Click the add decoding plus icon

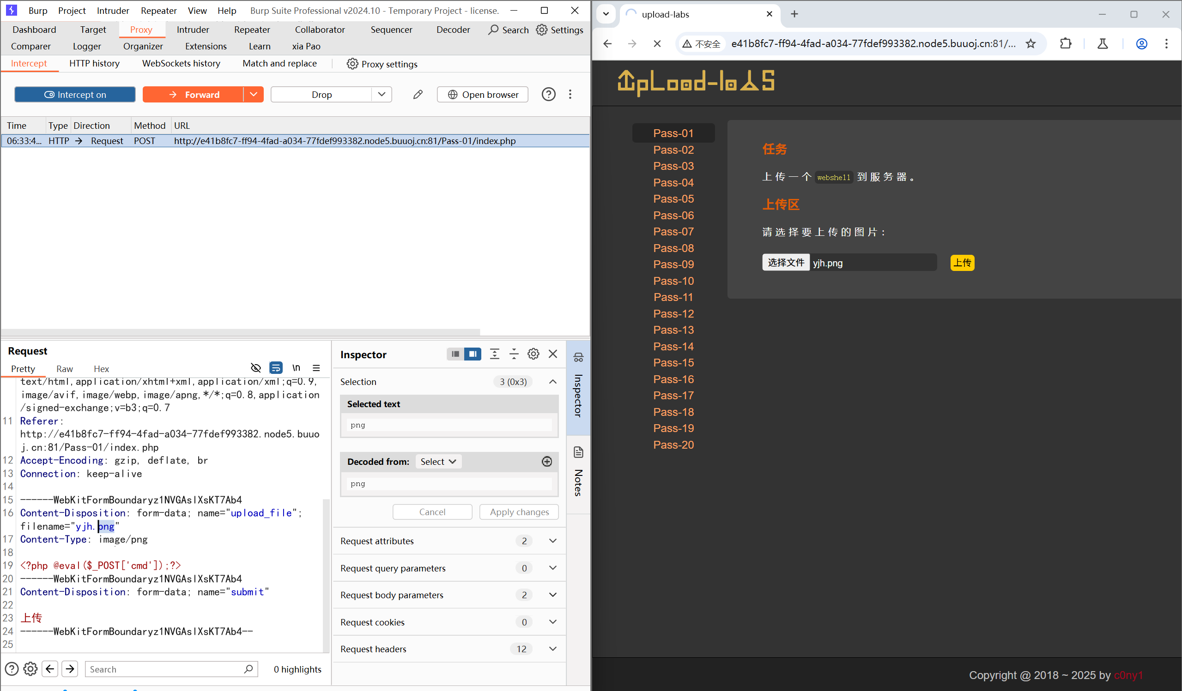click(x=546, y=462)
